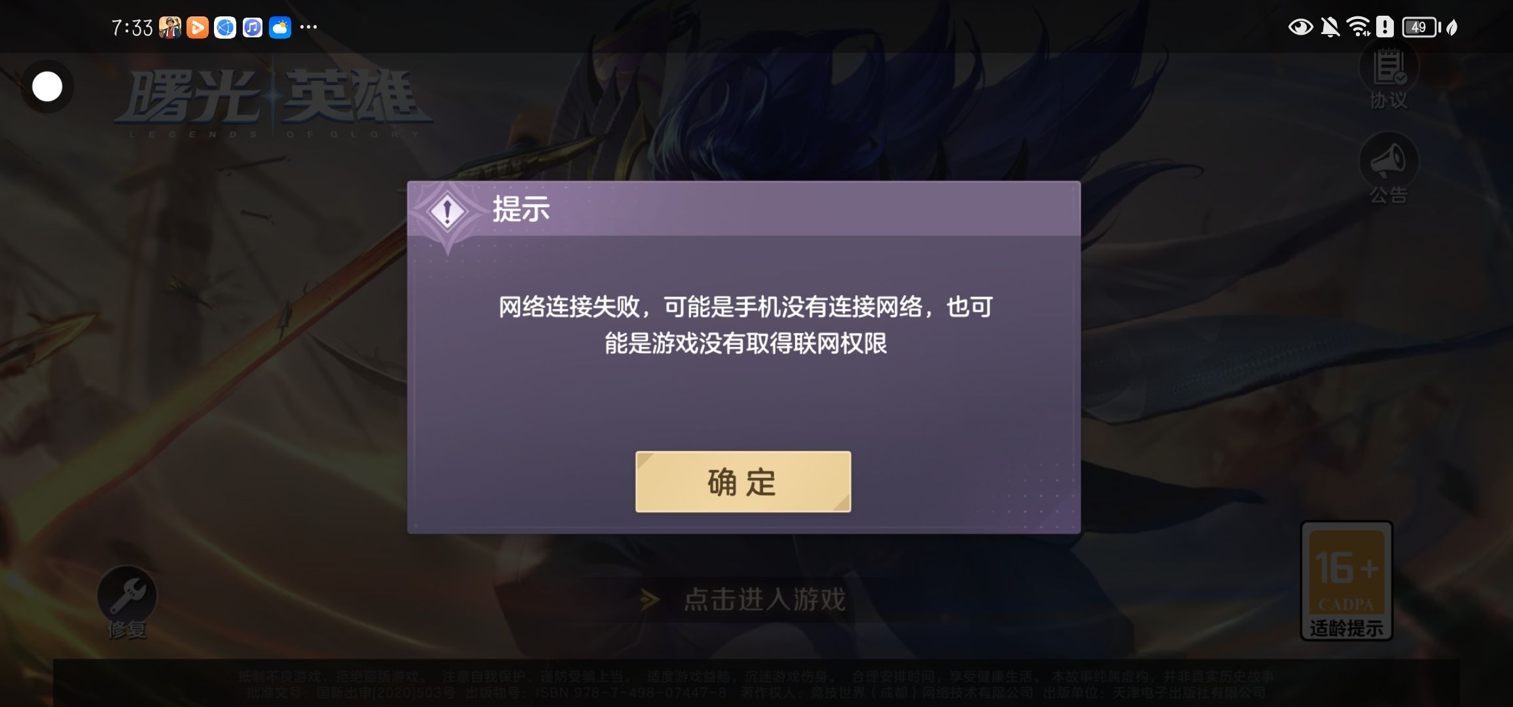Screen dimensions: 1513x707
Task: Tap the Wi-Fi signal status icon
Action: [x=1359, y=27]
